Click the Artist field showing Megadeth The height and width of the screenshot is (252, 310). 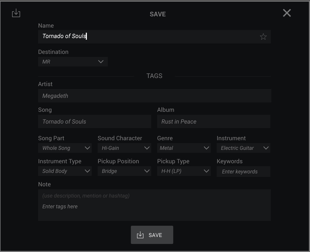(x=155, y=96)
